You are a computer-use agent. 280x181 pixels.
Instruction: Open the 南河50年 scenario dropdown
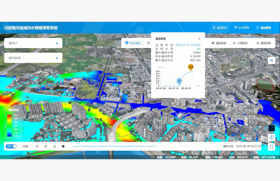pos(33,58)
